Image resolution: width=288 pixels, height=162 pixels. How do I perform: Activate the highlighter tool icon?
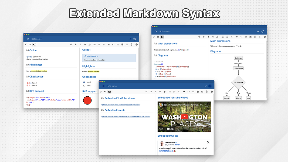click(x=165, y=92)
